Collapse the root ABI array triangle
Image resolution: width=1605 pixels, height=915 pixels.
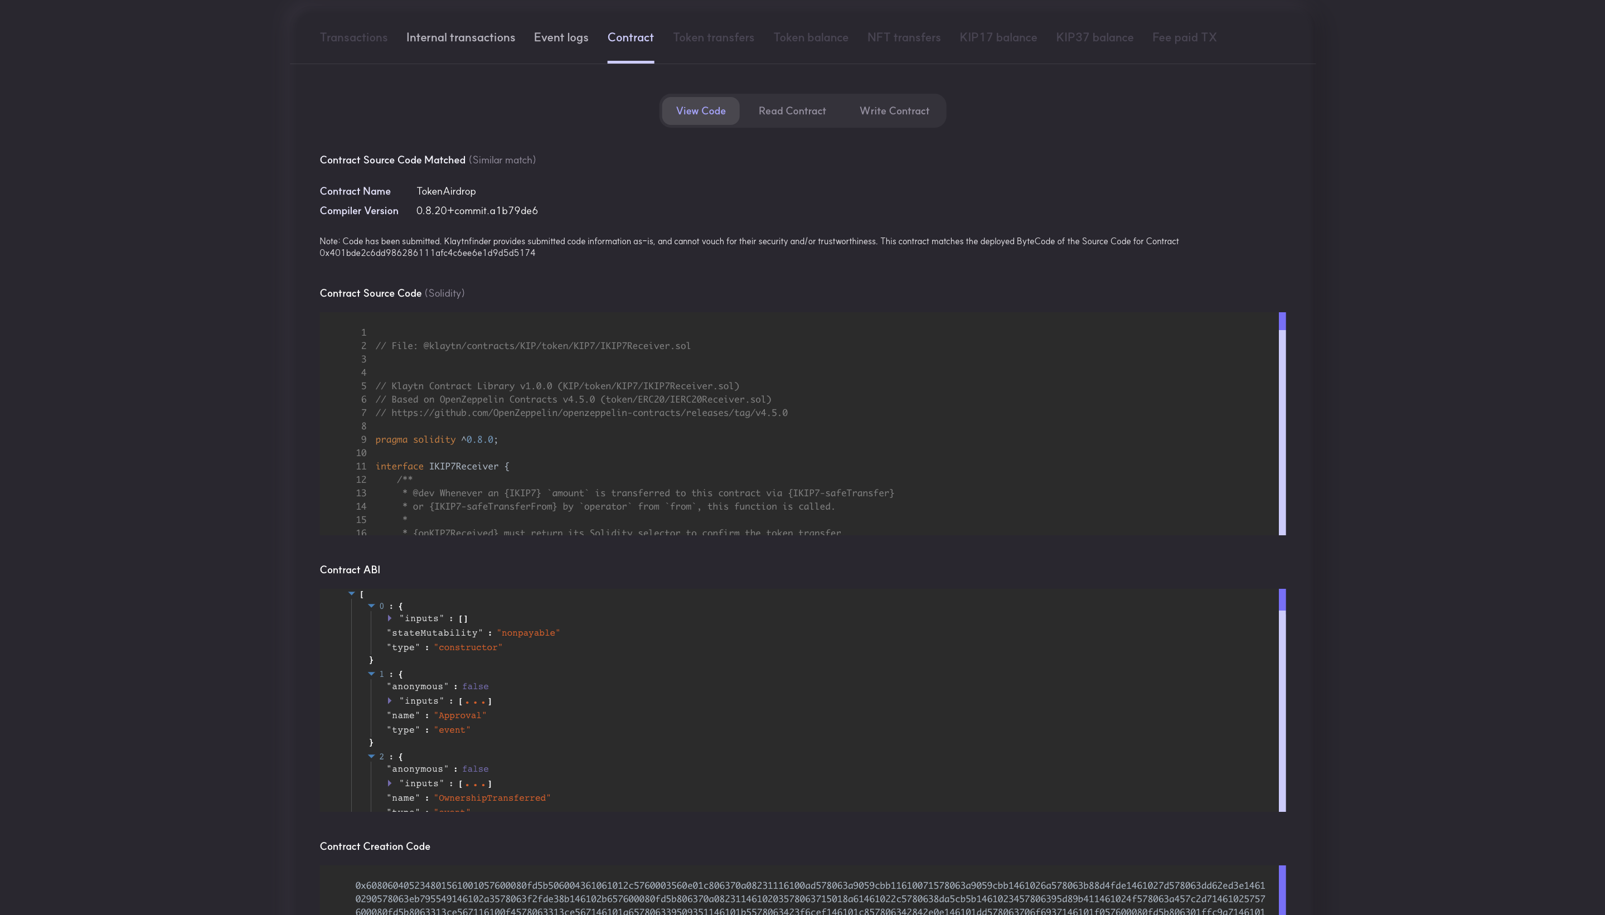tap(352, 593)
